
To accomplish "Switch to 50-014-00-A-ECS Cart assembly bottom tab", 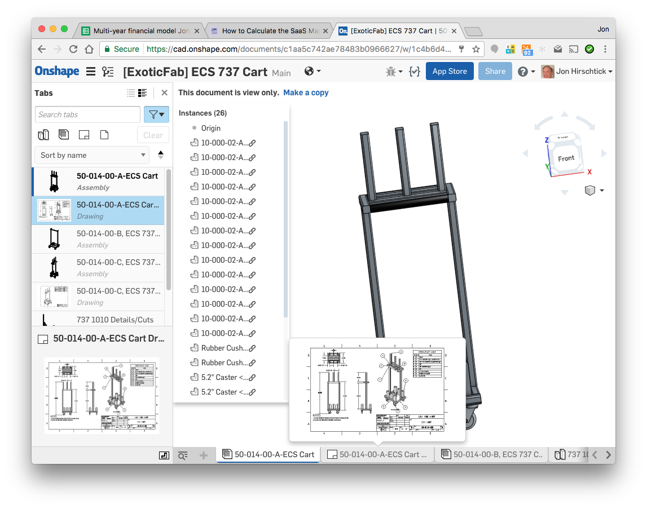I will pyautogui.click(x=268, y=454).
